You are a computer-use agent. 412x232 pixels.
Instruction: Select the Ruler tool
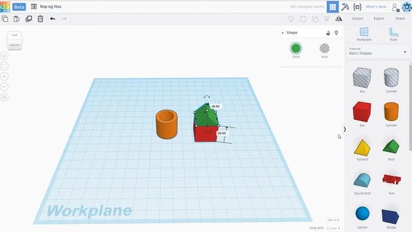coord(393,34)
